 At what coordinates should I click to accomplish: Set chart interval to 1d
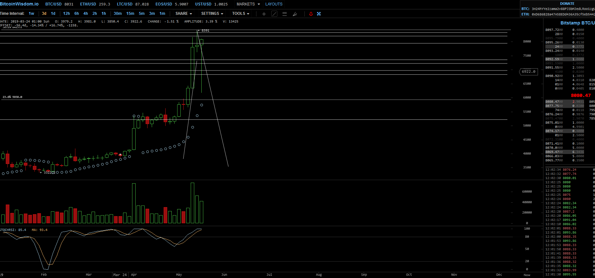pyautogui.click(x=53, y=14)
